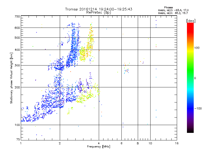Click the y-axis '500' tick label

17,38
